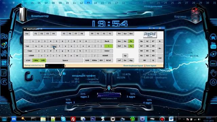Viewport: 217px width, 122px height.
Task: Select the Enter key
Action: pyautogui.click(x=107, y=51)
